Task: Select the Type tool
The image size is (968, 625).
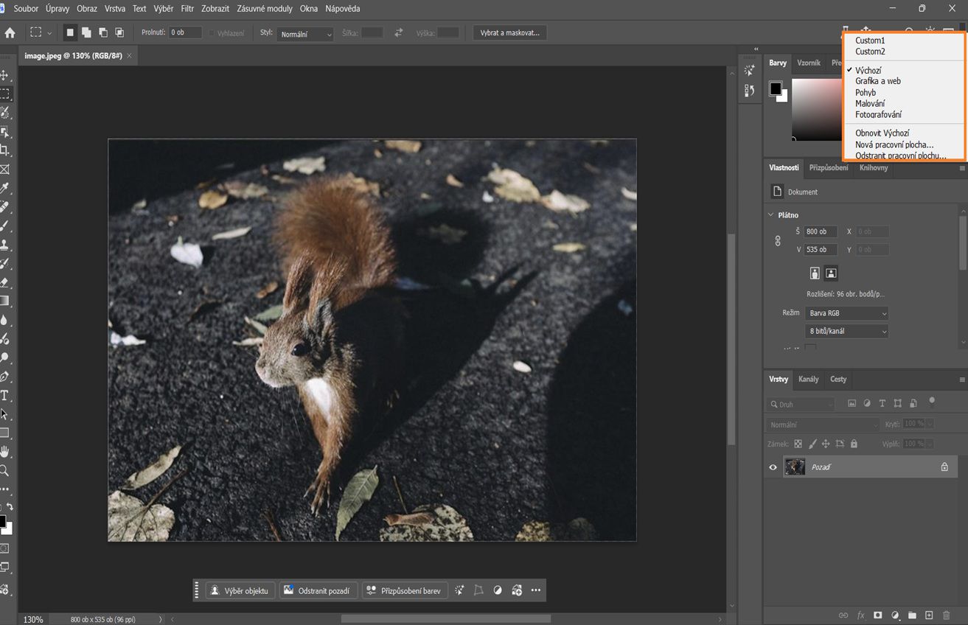Action: click(5, 395)
